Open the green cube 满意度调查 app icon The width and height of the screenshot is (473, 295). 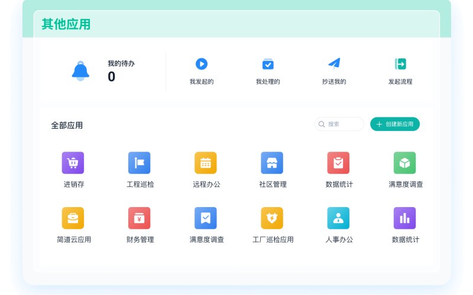click(x=405, y=163)
